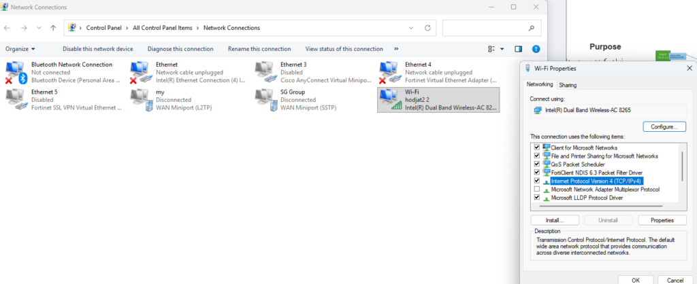
Task: Click Diagnose this connection
Action: 180,49
